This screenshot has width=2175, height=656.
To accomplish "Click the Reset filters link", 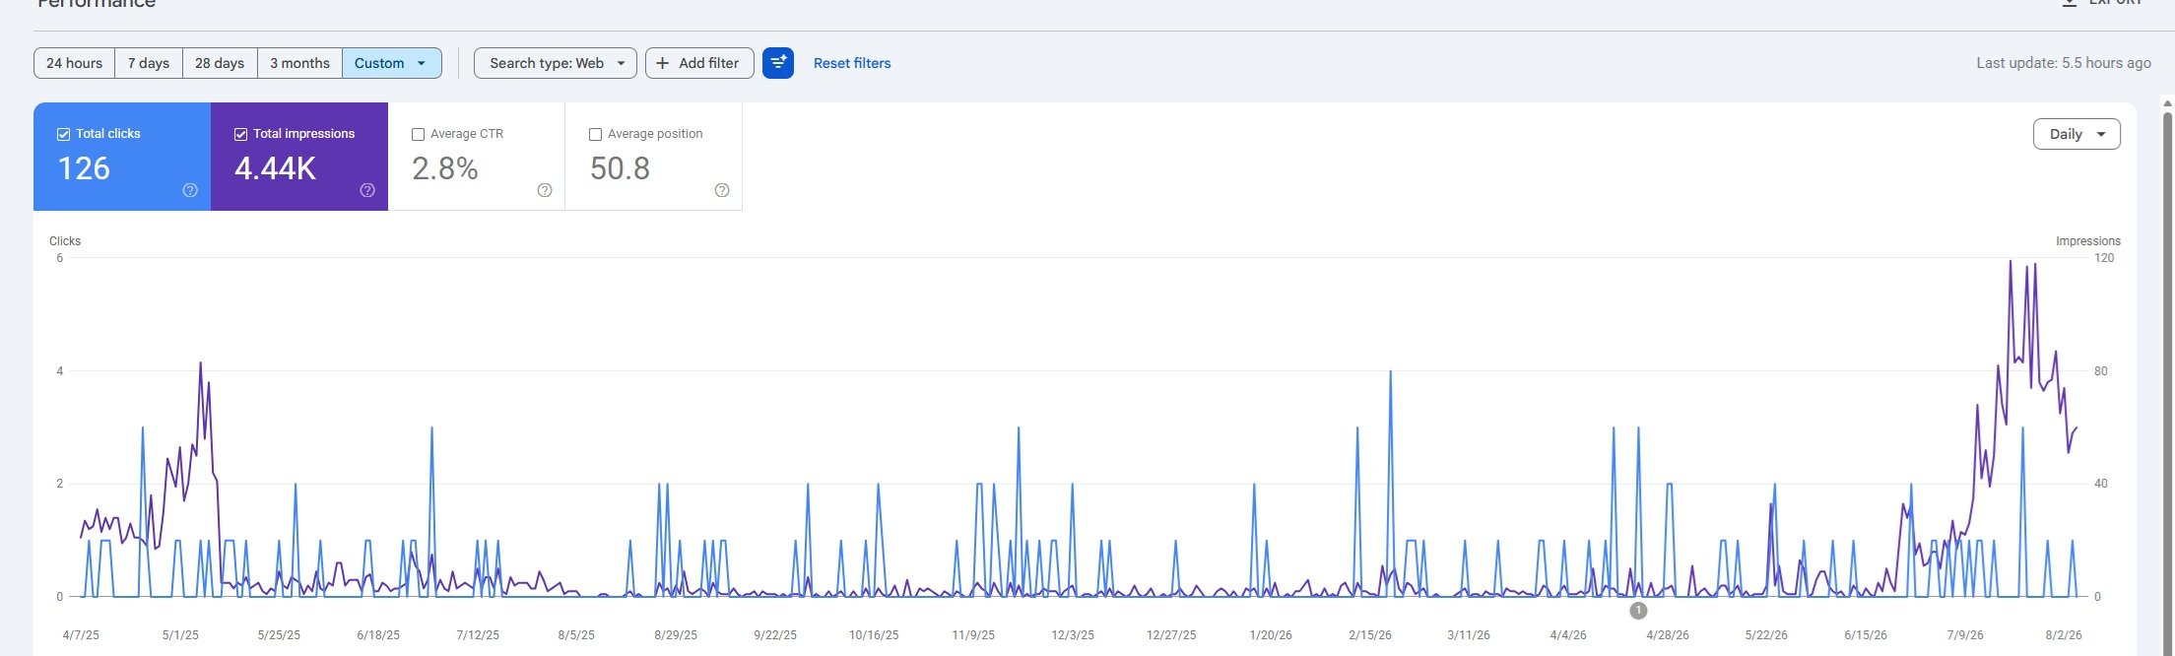I will click(x=852, y=63).
